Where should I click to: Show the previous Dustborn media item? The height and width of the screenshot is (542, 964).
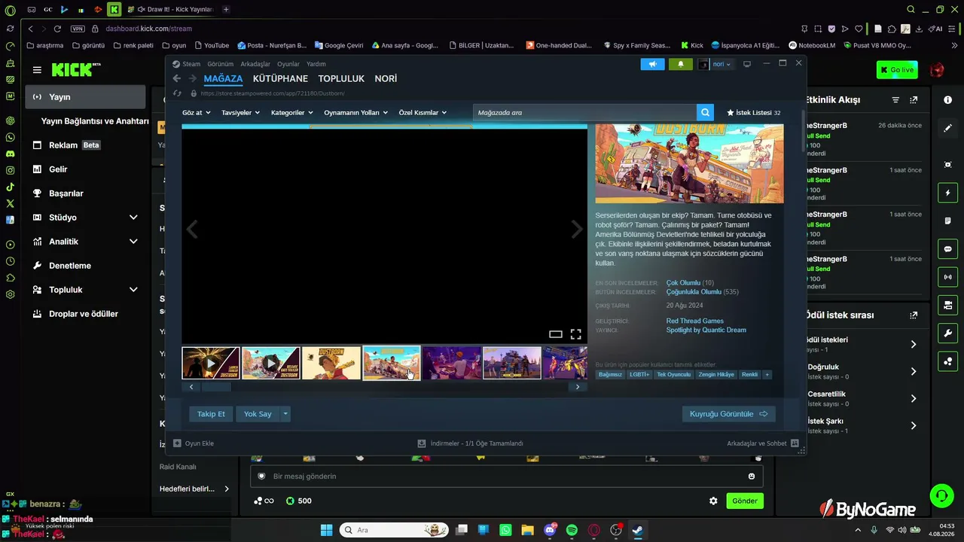click(192, 230)
